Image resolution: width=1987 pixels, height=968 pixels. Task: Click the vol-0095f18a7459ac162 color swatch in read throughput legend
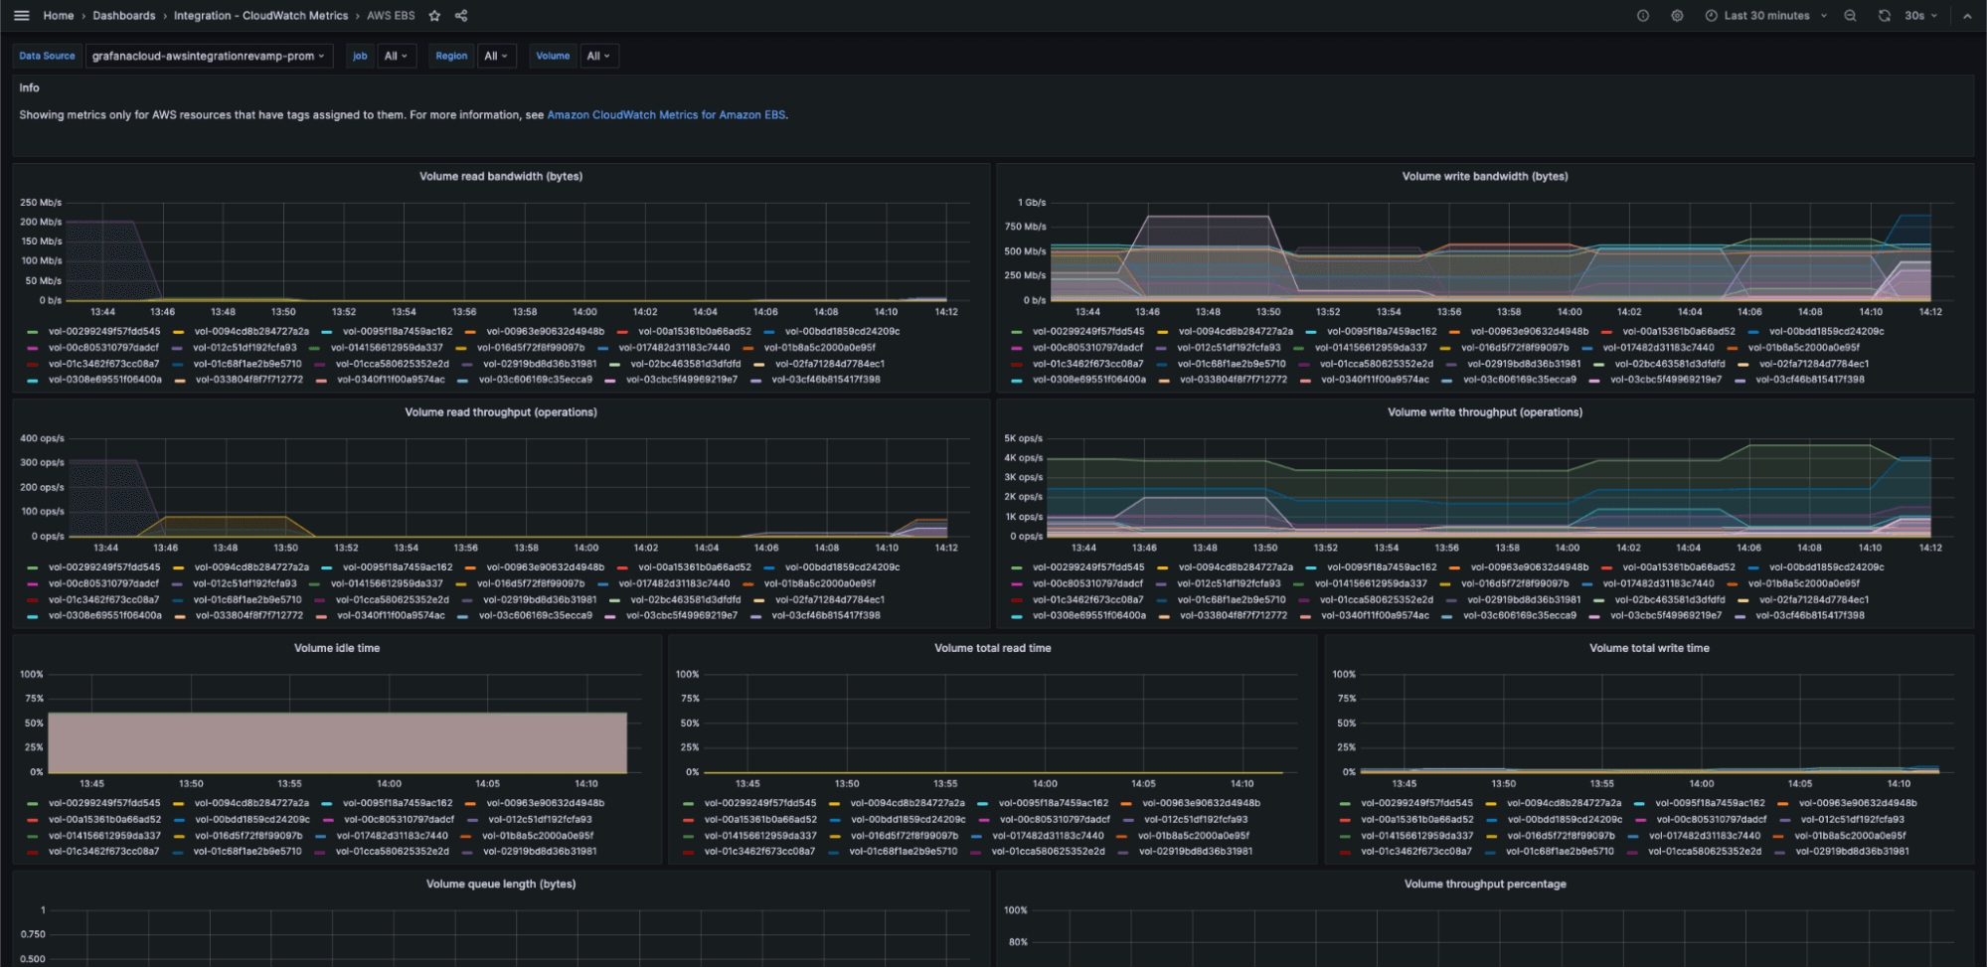[x=327, y=568]
